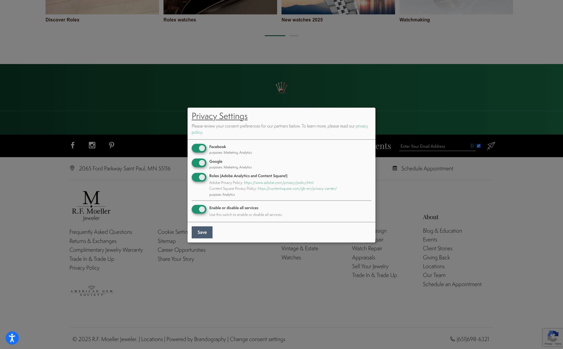Open Powered by Brandography link

(x=196, y=339)
